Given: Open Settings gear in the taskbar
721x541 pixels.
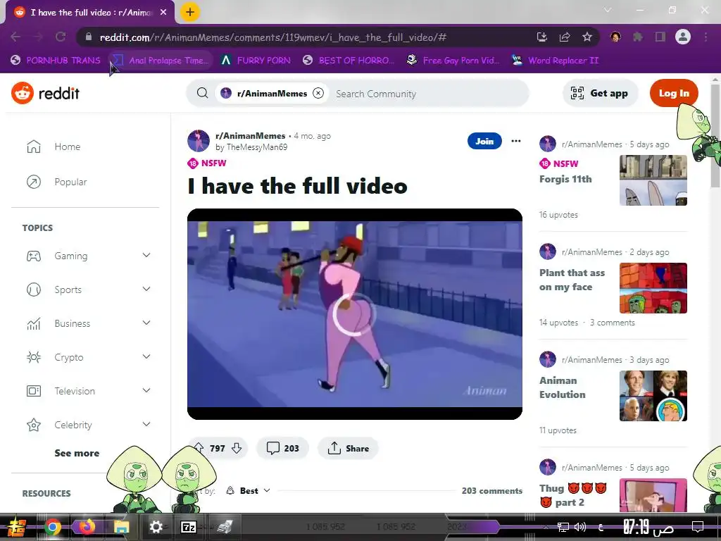Looking at the screenshot, I should (156, 527).
